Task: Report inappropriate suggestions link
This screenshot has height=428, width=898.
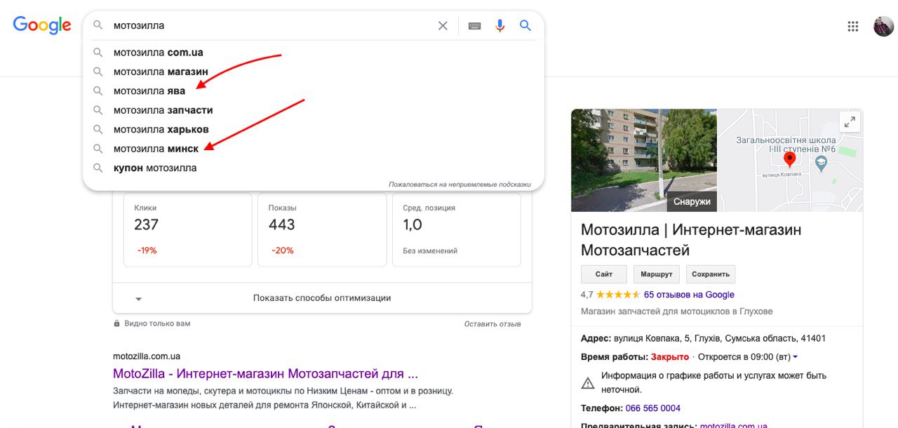Action: (x=460, y=185)
